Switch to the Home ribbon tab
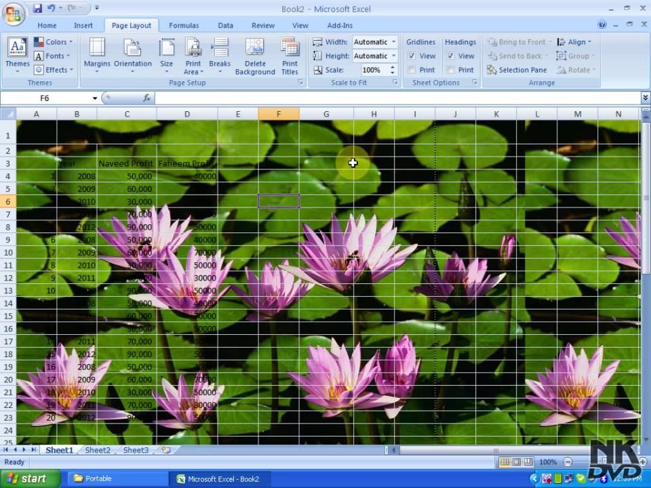 point(47,25)
